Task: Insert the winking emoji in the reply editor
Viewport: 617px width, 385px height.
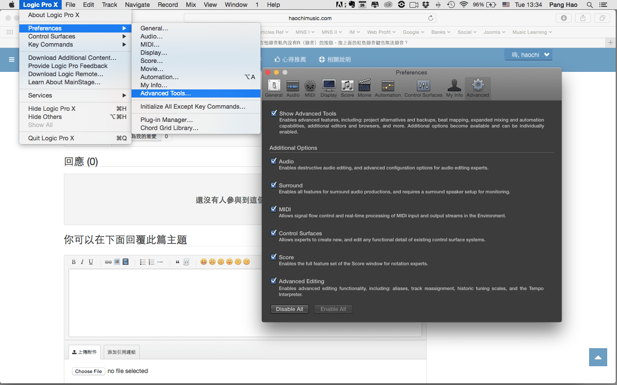Action: 246,262
